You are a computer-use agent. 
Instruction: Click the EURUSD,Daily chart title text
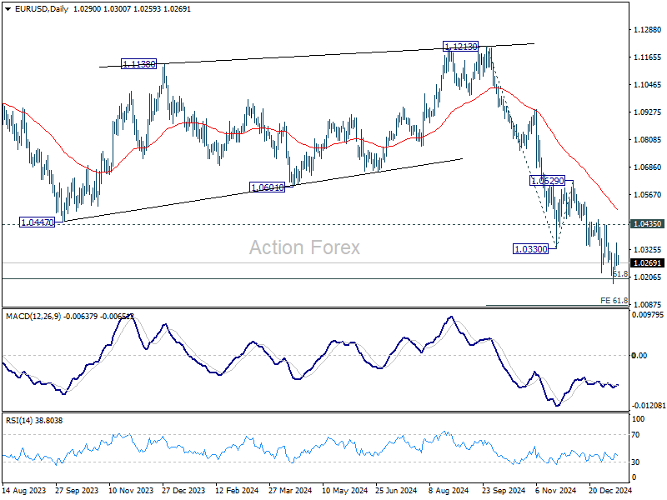(41, 9)
